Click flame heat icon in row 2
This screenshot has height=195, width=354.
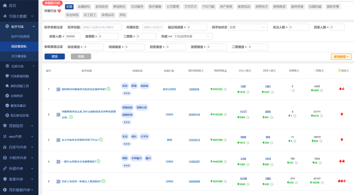342,114
